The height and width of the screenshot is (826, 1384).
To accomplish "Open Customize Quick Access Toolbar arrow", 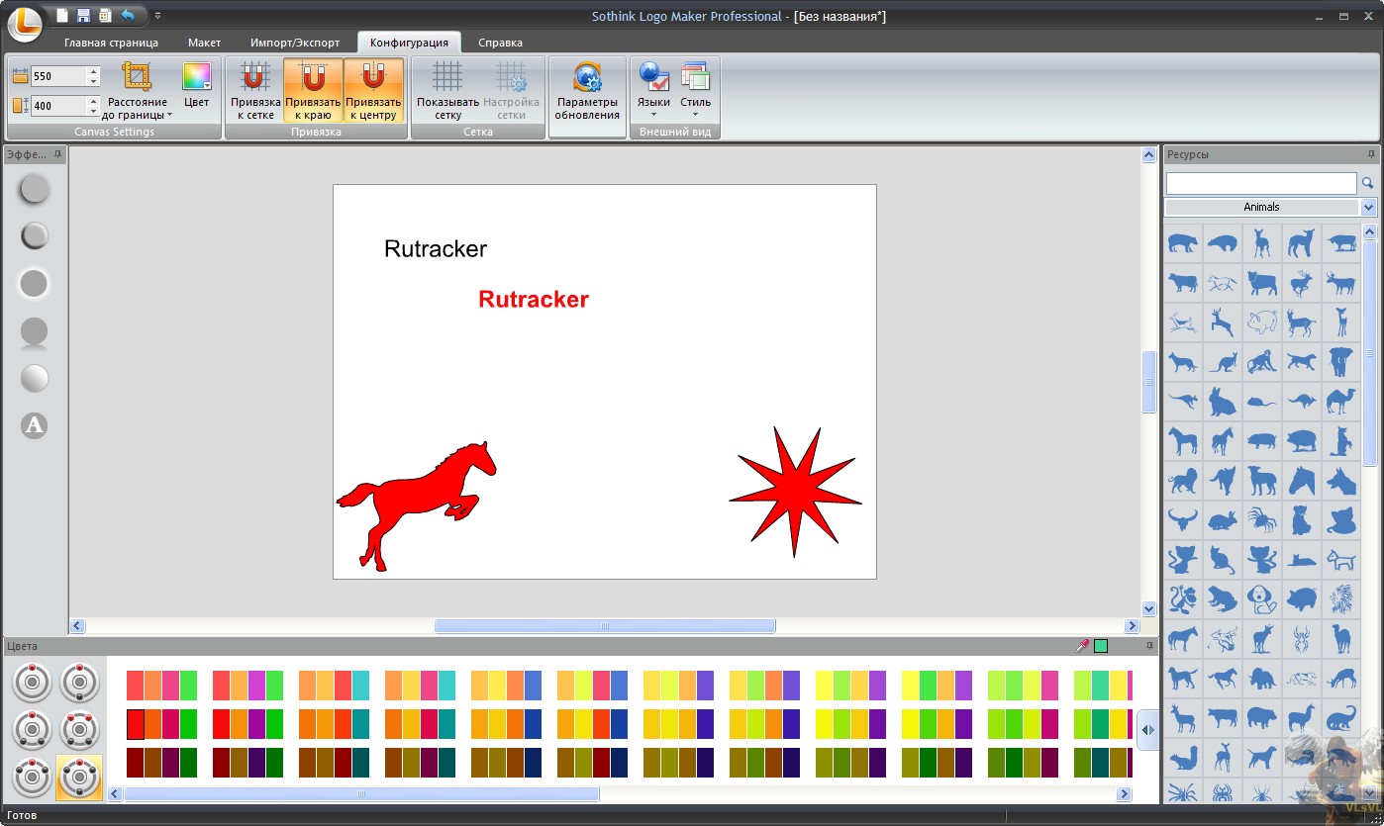I will pyautogui.click(x=158, y=16).
